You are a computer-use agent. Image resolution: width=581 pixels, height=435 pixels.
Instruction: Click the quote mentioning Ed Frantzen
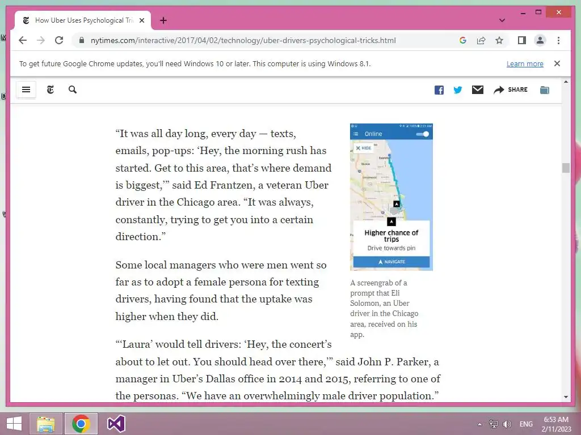click(x=224, y=185)
